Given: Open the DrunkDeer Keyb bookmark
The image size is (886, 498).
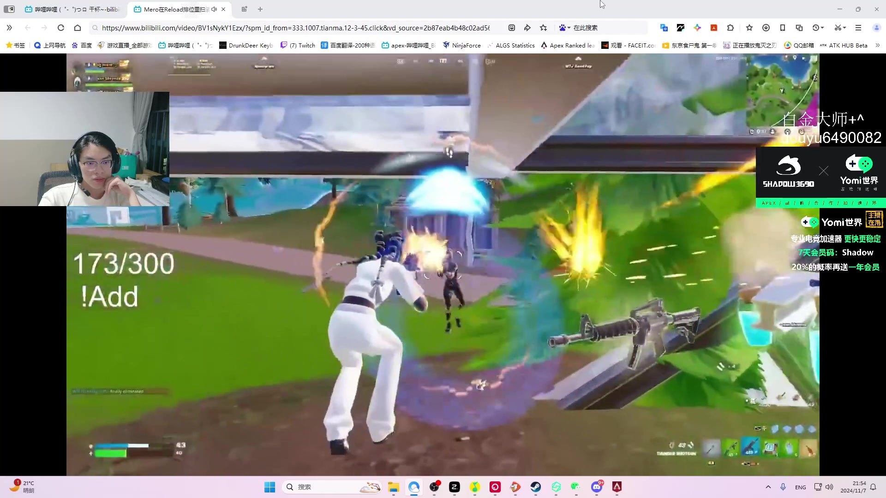Looking at the screenshot, I should [246, 45].
